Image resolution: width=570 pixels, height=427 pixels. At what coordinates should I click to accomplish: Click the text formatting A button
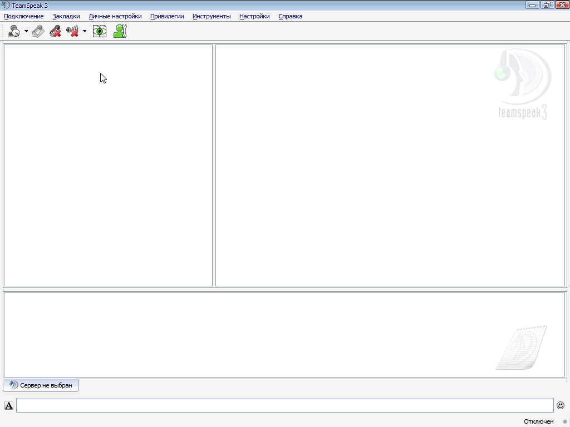coord(9,405)
